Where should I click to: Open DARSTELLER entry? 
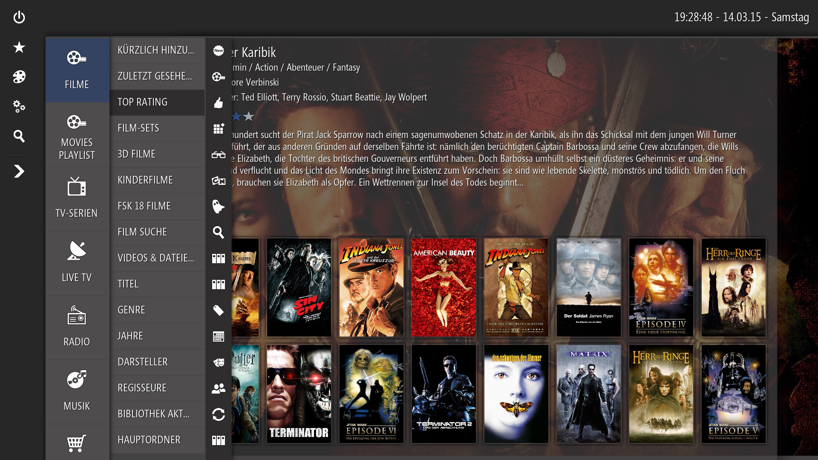[x=157, y=362]
